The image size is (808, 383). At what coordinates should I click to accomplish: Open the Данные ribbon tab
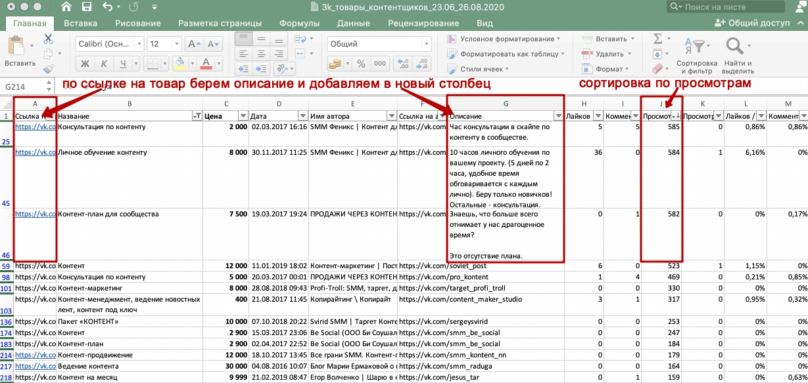point(353,23)
